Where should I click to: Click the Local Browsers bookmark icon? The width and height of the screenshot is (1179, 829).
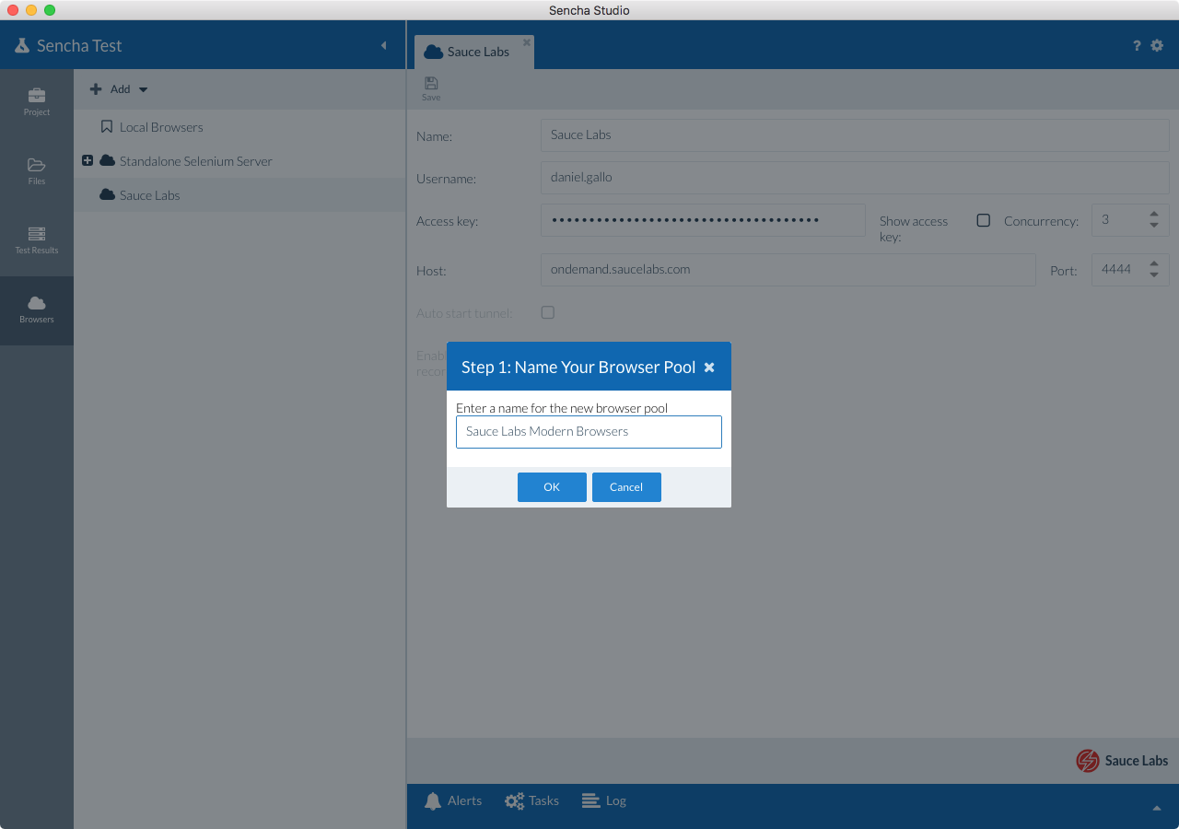[107, 127]
